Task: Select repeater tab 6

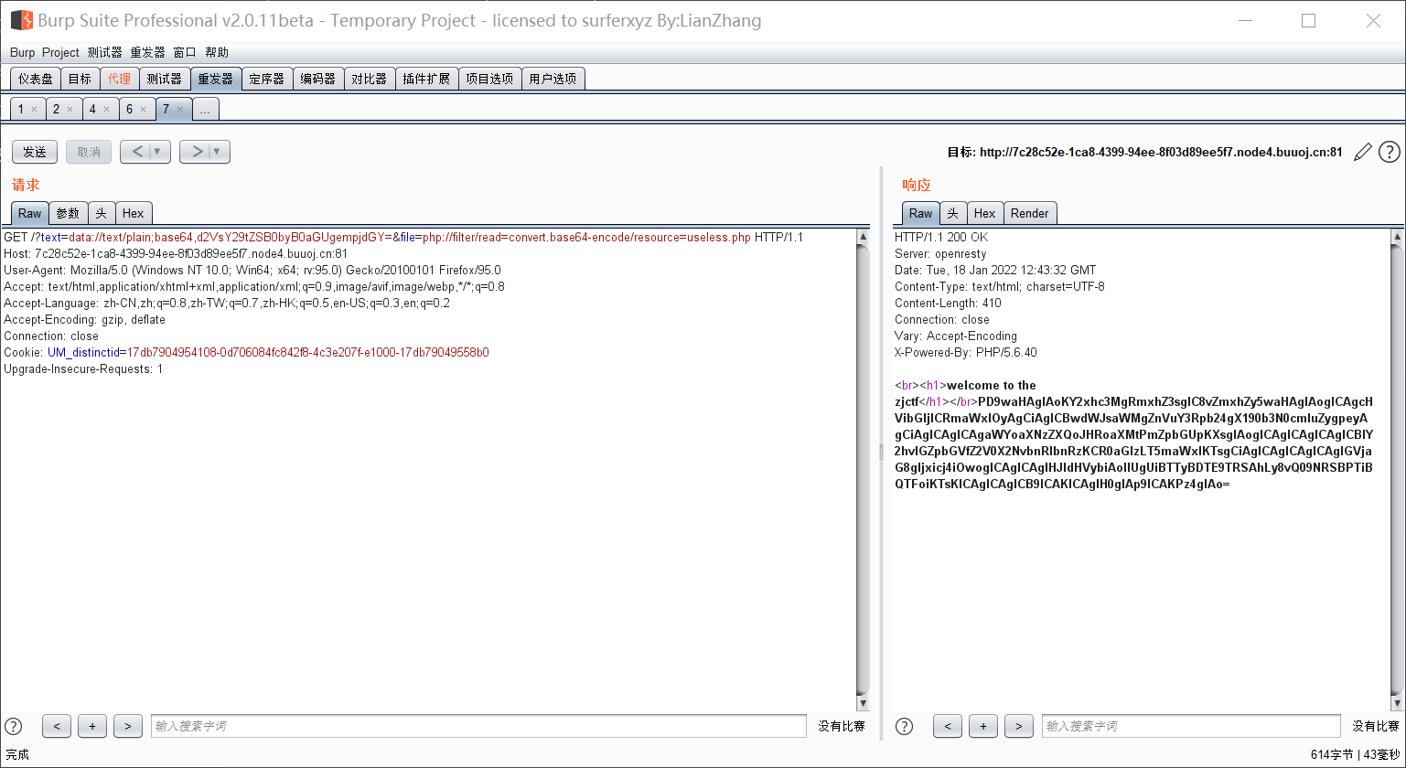Action: (x=129, y=110)
